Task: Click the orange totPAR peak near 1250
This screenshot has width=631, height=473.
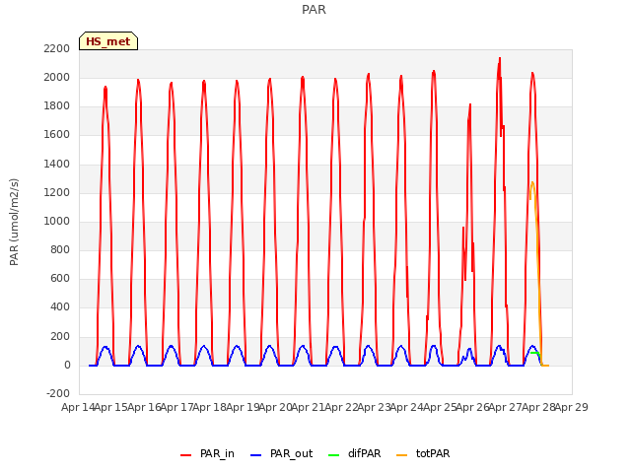Action: coord(532,183)
